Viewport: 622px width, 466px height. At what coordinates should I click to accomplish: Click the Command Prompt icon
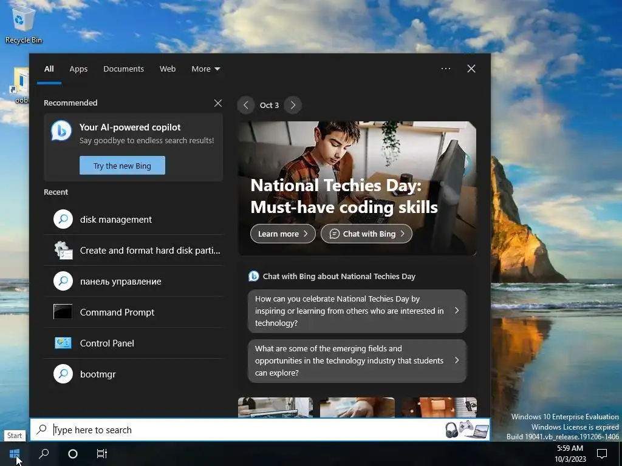click(63, 312)
